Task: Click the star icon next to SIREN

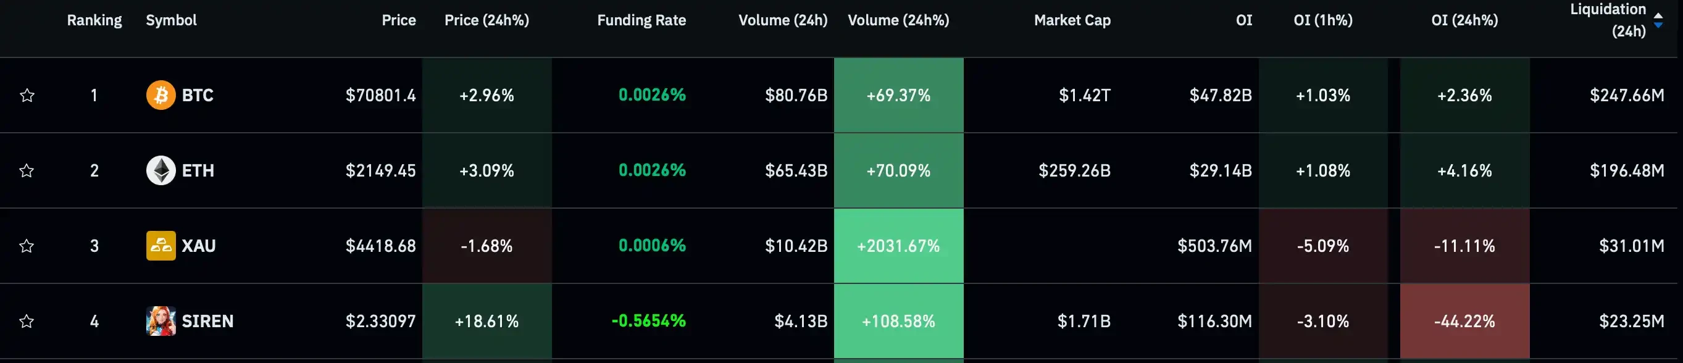Action: tap(27, 321)
